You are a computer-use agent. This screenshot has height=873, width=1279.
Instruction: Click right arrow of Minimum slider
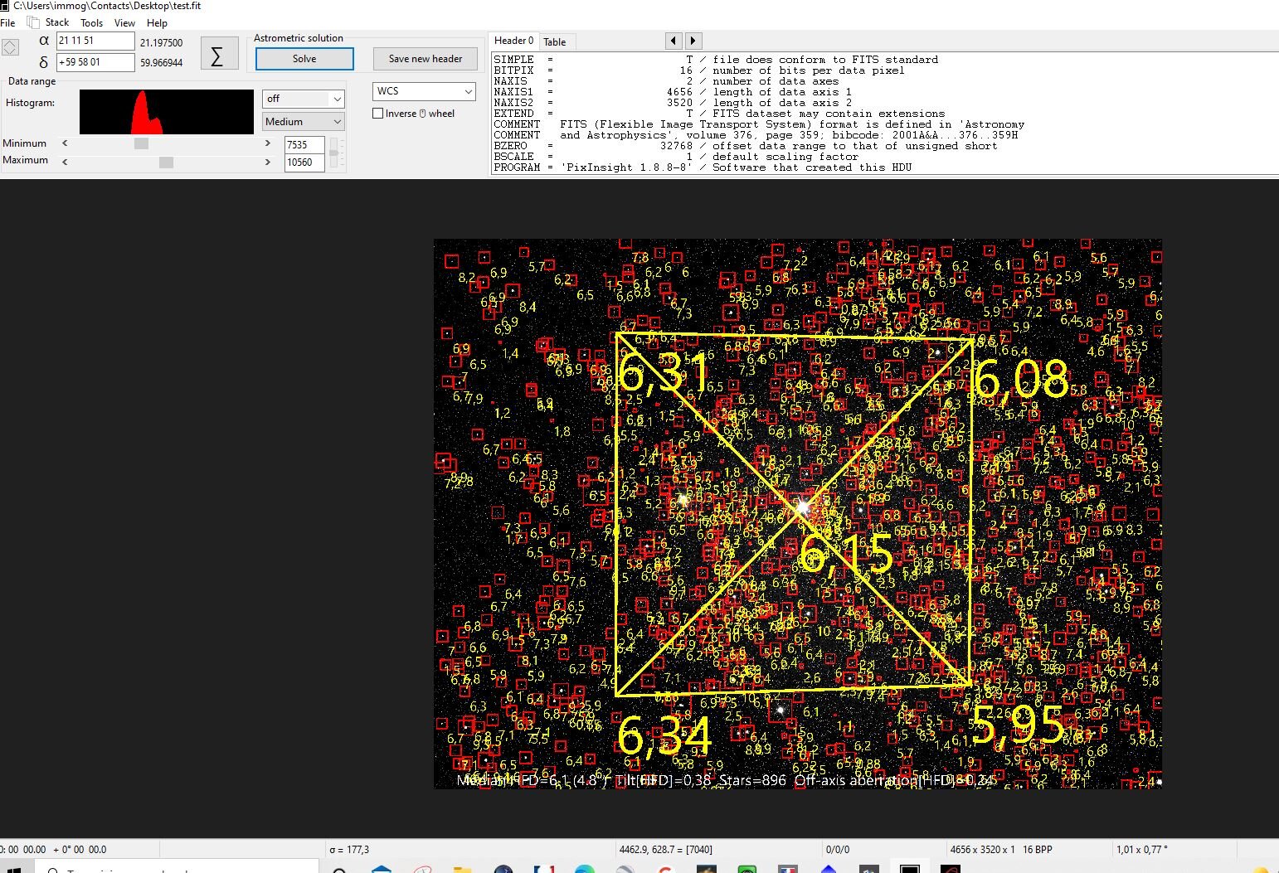[268, 143]
